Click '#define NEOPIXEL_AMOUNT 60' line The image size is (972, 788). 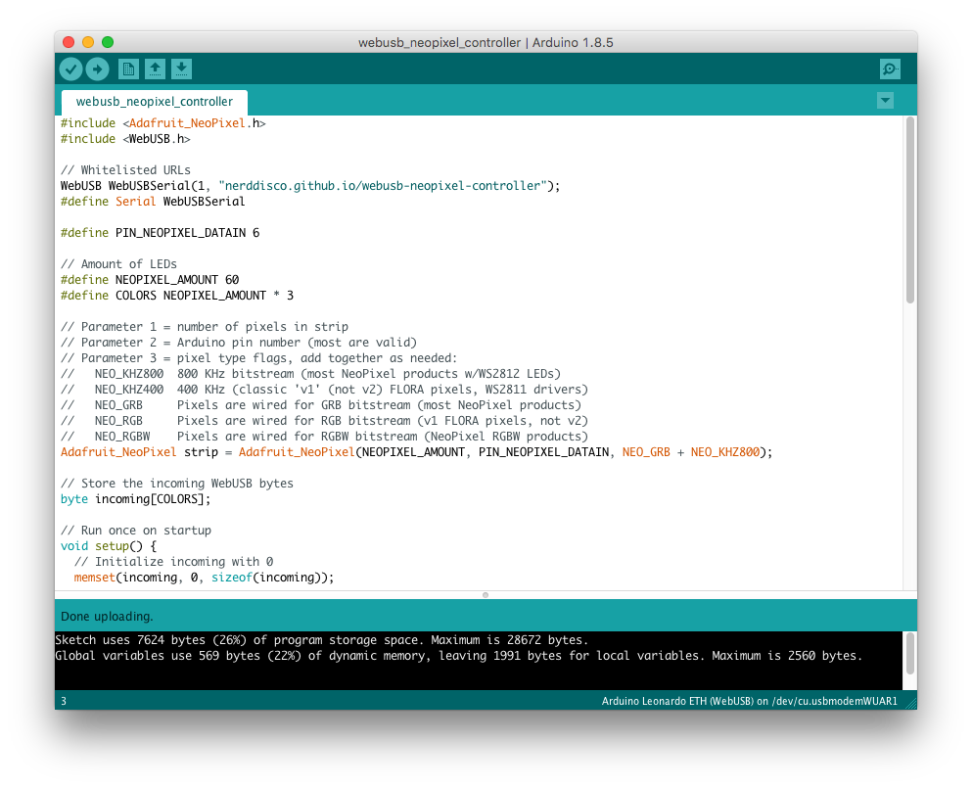click(x=150, y=280)
